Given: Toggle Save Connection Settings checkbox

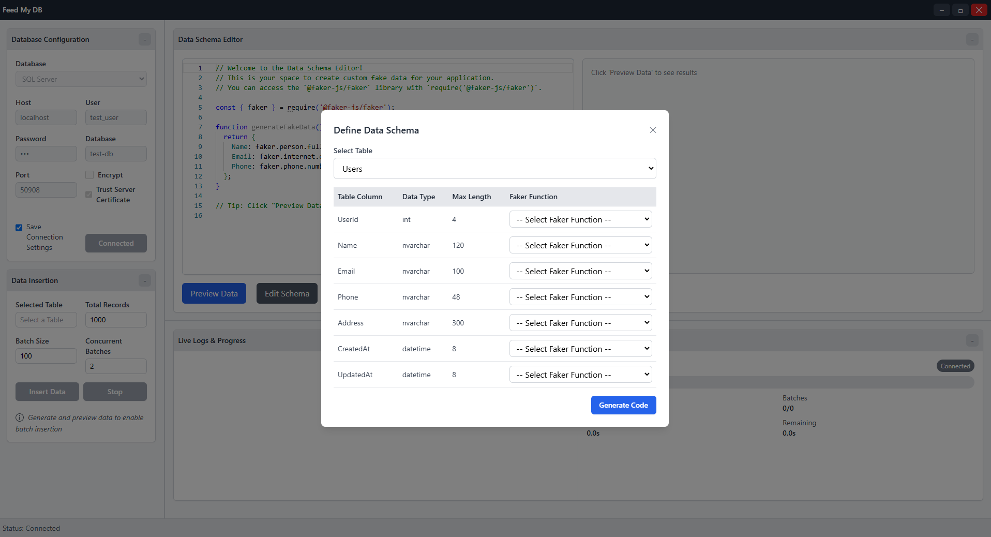Looking at the screenshot, I should click(x=19, y=227).
